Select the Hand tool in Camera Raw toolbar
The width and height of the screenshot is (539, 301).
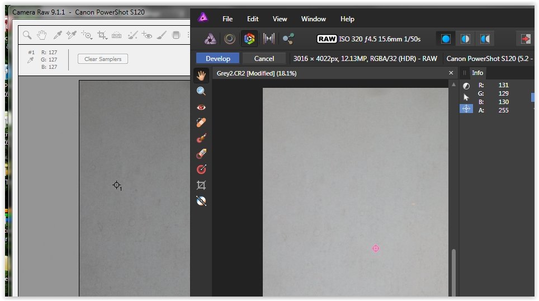[x=41, y=35]
